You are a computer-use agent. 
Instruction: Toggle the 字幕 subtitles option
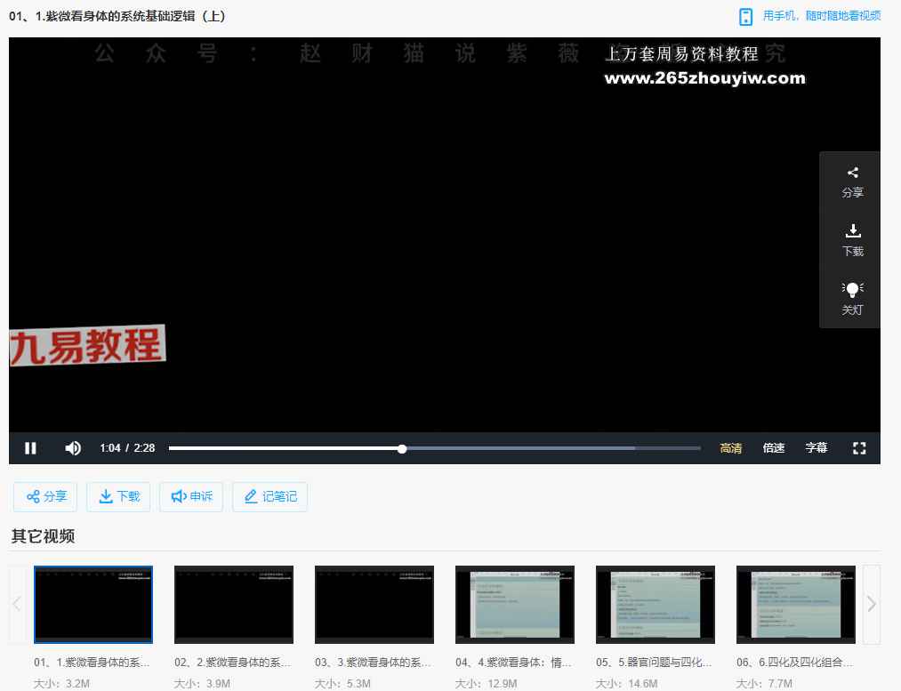(816, 448)
